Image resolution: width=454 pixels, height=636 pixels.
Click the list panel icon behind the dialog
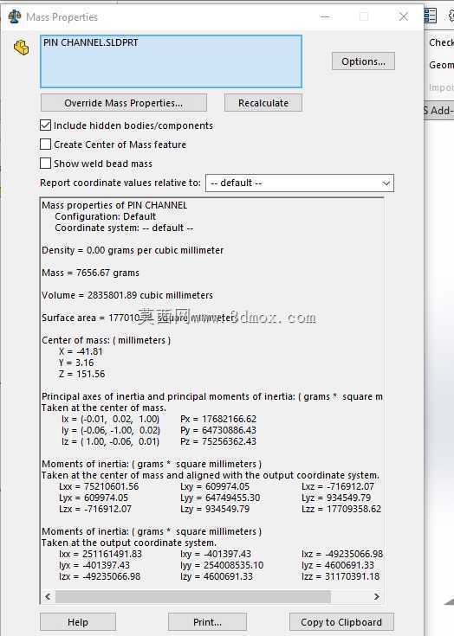point(430,16)
